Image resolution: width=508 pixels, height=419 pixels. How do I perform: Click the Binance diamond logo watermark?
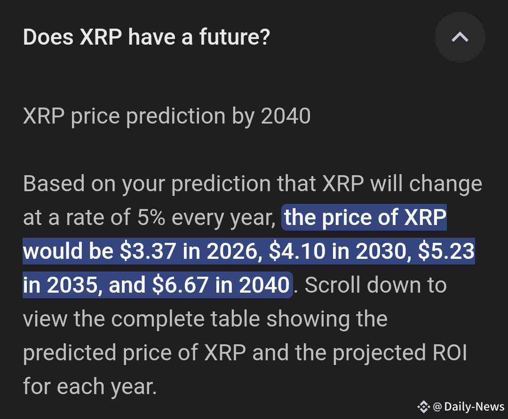point(423,407)
